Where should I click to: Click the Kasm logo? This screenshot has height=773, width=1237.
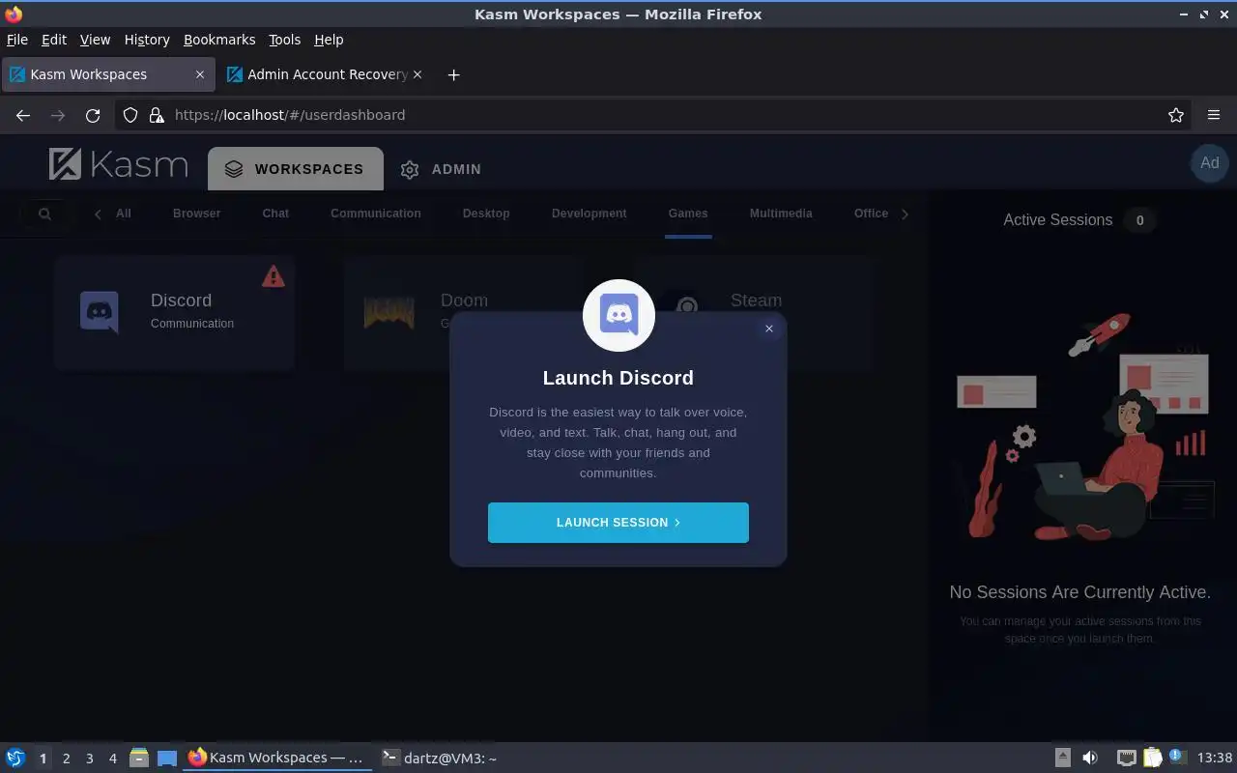pos(118,164)
